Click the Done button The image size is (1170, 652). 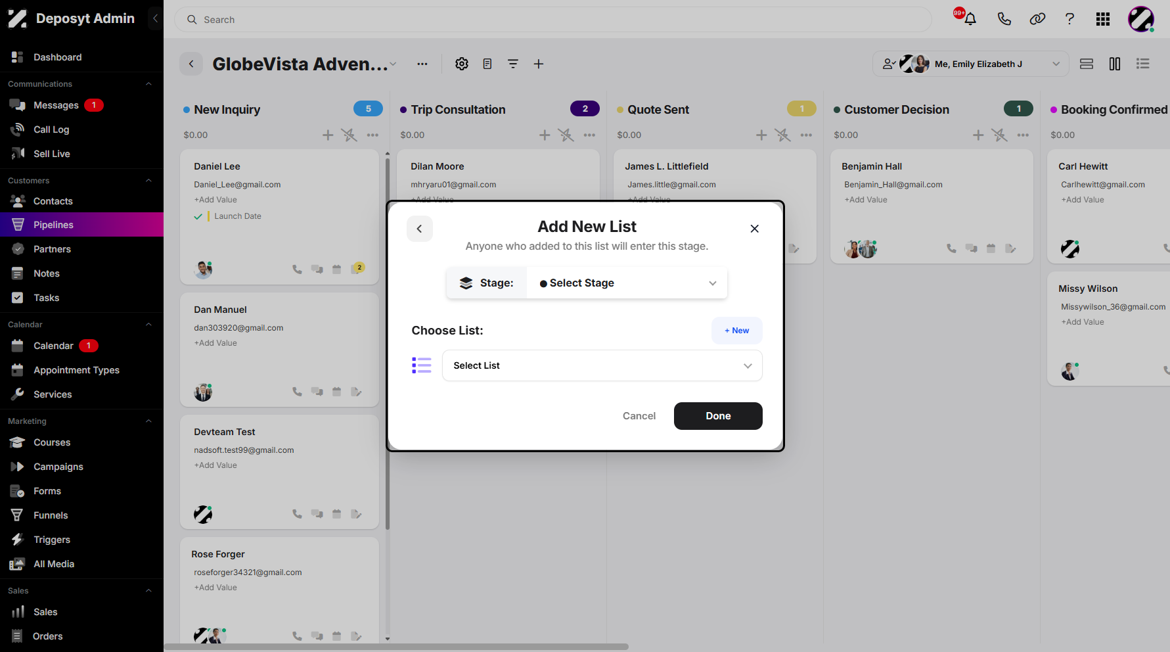point(718,416)
